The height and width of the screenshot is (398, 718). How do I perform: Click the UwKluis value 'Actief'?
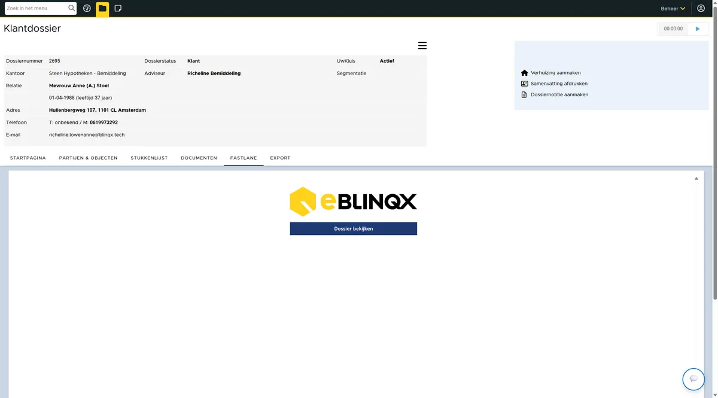[387, 61]
